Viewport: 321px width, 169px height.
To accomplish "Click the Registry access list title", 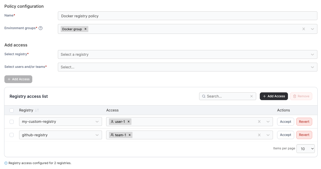I will pos(29,96).
